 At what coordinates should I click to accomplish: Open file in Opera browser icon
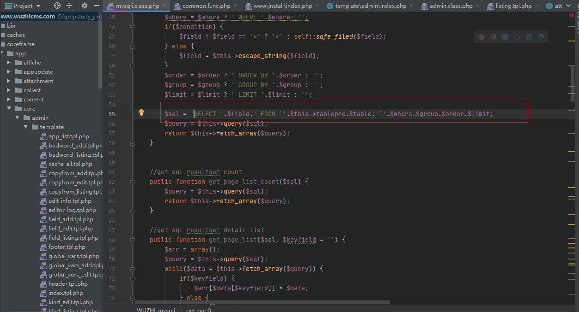pyautogui.click(x=517, y=37)
